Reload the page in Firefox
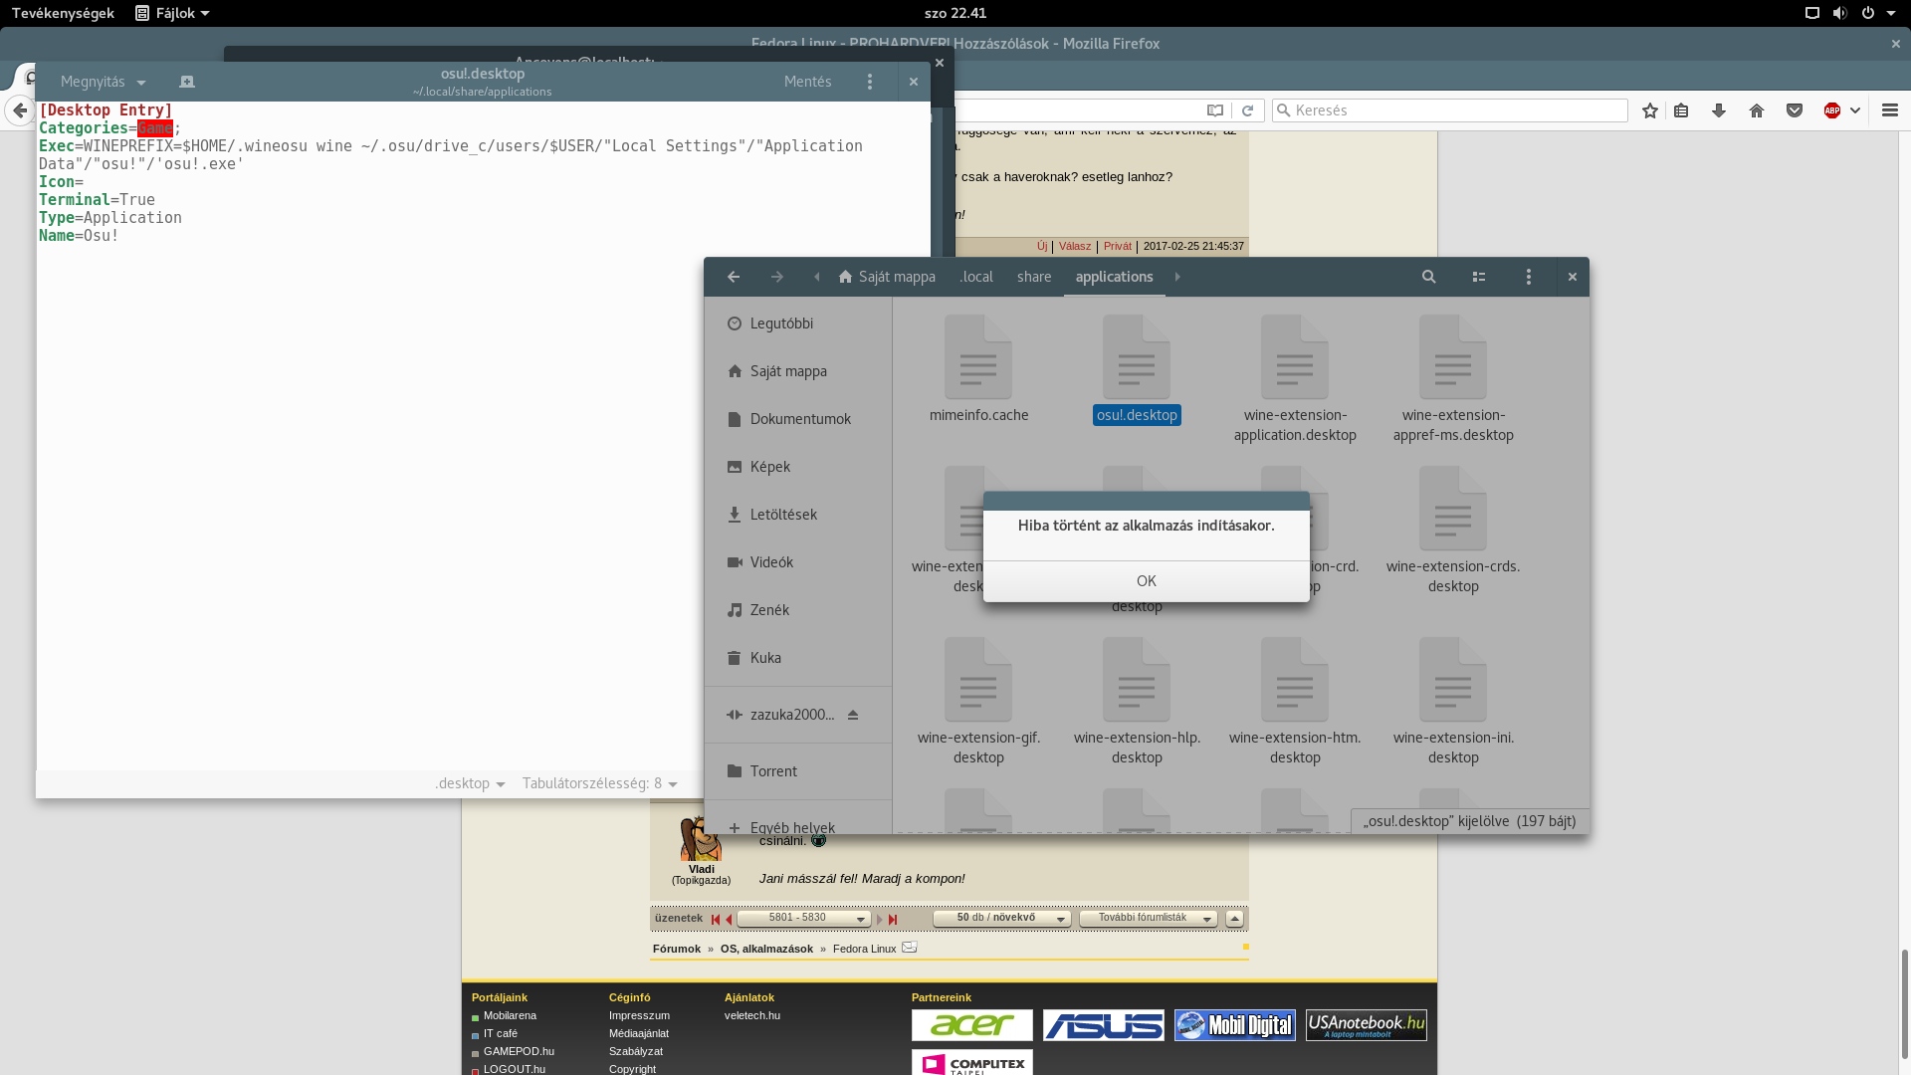 point(1246,110)
